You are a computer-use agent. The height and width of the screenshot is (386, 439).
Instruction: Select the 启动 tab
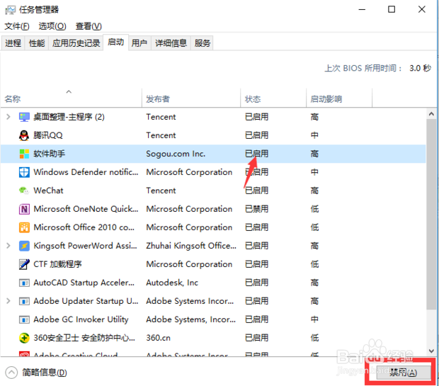point(116,42)
